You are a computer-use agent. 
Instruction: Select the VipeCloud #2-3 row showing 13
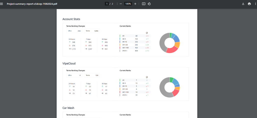tap(135, 83)
